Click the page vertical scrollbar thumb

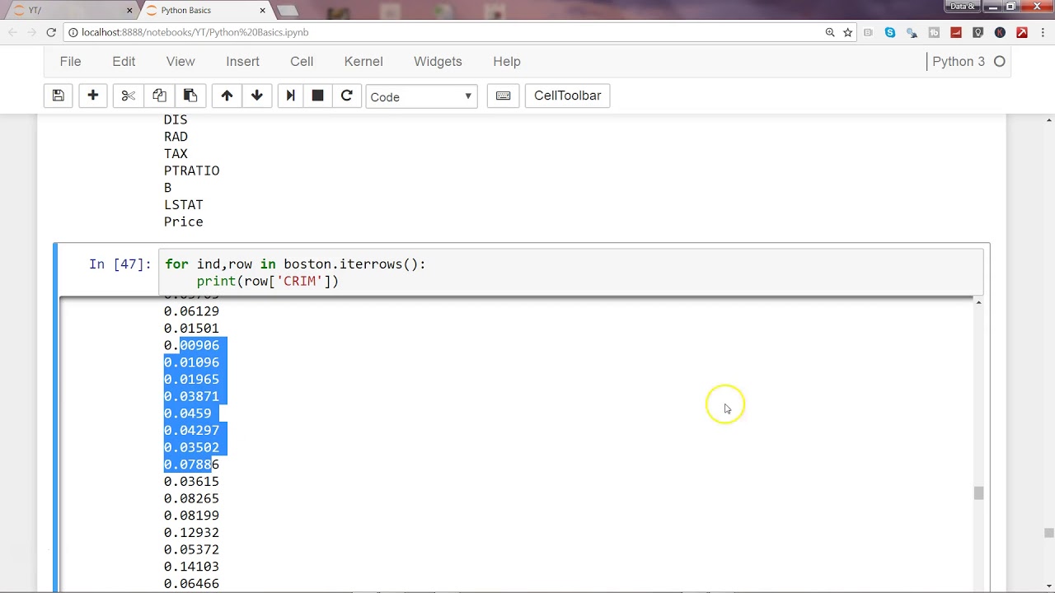(x=1048, y=533)
